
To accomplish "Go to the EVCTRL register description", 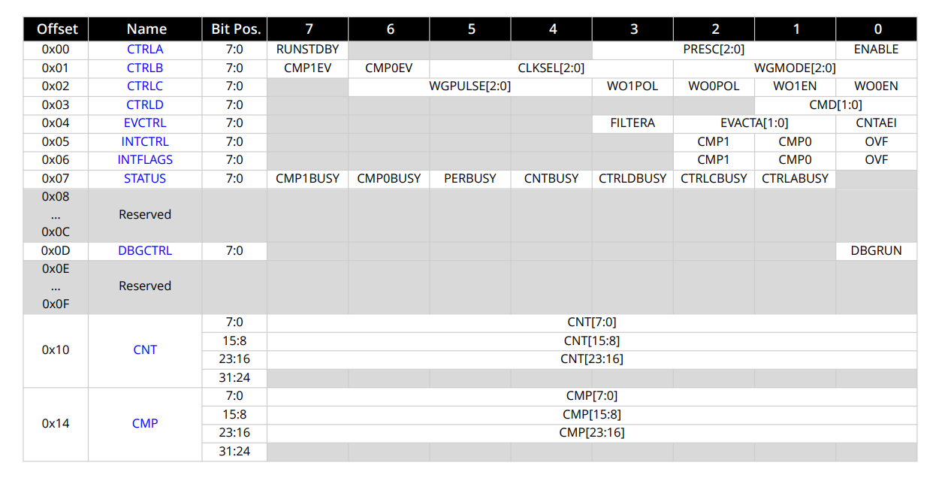I will [145, 123].
